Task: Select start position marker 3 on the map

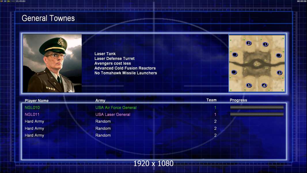Action: pyautogui.click(x=279, y=73)
